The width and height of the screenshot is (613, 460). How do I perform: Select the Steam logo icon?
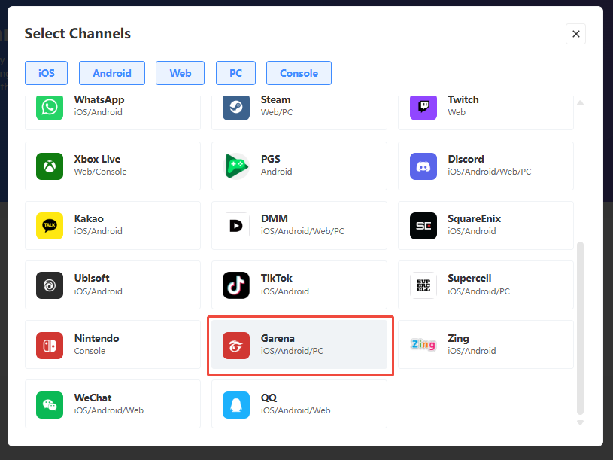pos(236,107)
